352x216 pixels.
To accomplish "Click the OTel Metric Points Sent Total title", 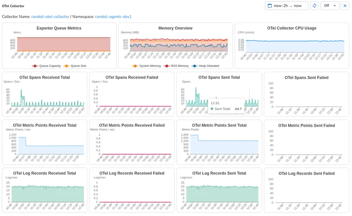I will click(x=219, y=125).
